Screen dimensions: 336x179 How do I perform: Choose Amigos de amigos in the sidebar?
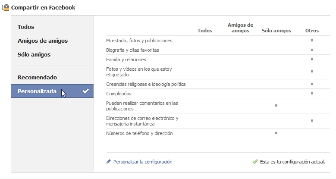coord(43,41)
